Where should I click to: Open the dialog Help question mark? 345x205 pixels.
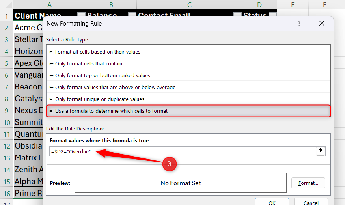299,23
